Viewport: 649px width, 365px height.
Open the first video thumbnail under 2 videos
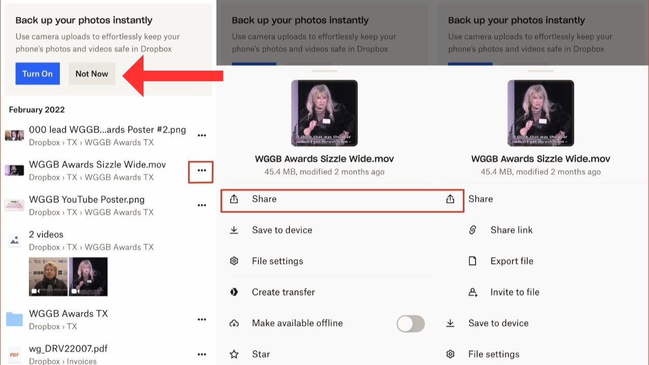click(x=48, y=277)
